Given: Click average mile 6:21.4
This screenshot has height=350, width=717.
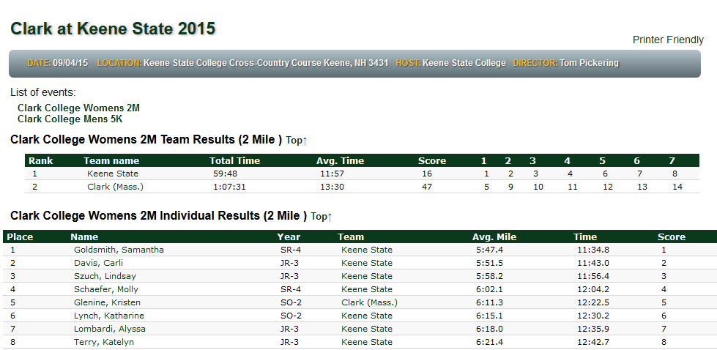Looking at the screenshot, I should pyautogui.click(x=489, y=342).
